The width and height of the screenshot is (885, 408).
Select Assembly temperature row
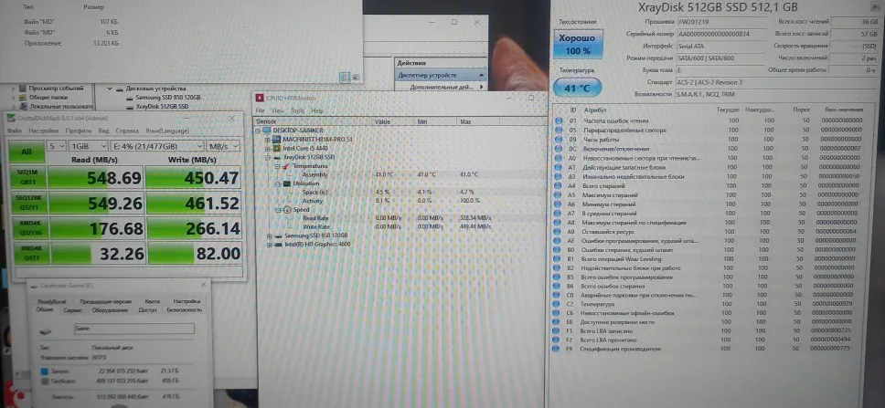coord(400,174)
